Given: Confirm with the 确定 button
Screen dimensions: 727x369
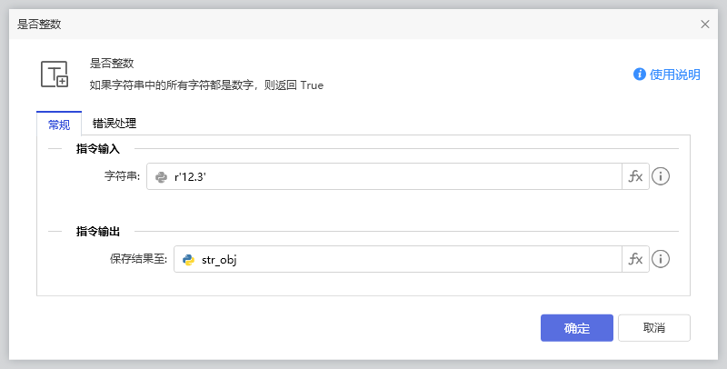Looking at the screenshot, I should click(576, 328).
